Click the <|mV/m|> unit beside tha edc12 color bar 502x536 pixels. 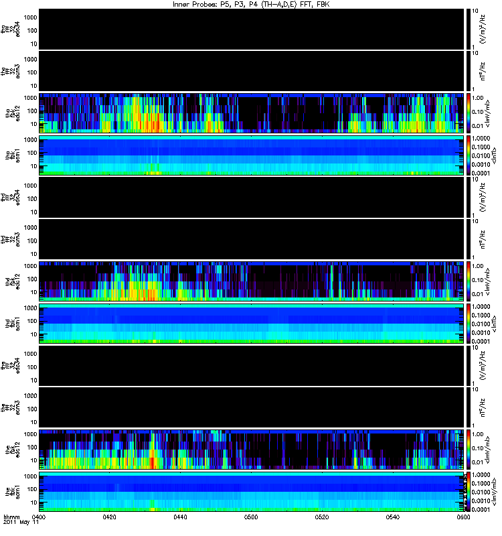(488, 115)
